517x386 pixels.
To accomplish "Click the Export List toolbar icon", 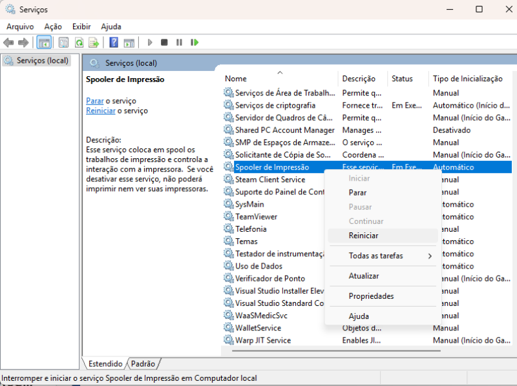I will click(x=94, y=43).
